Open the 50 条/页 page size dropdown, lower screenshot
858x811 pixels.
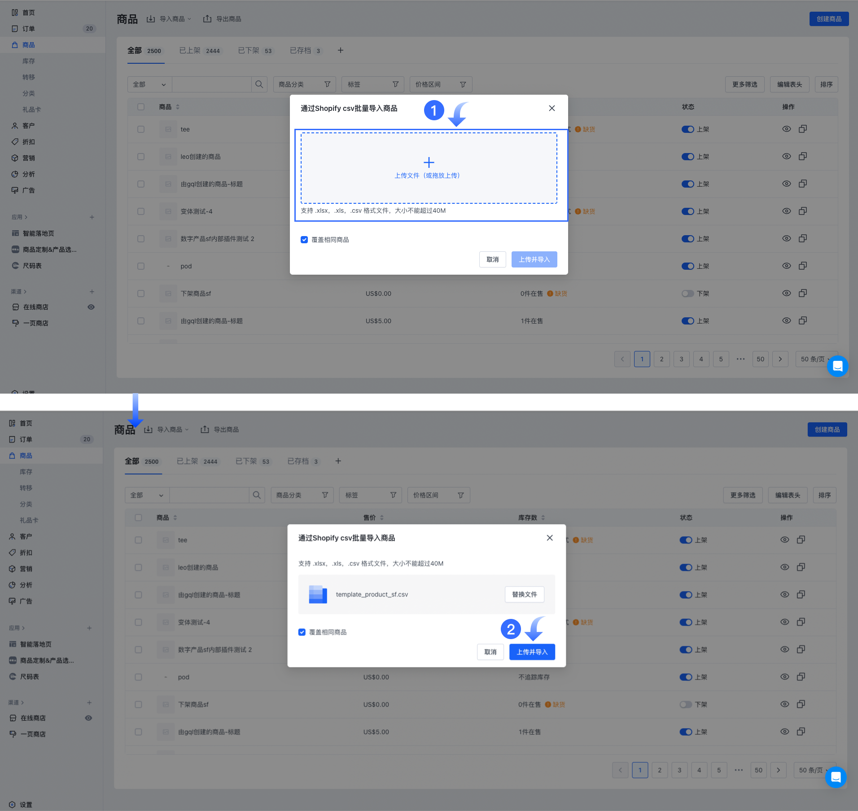click(x=815, y=770)
